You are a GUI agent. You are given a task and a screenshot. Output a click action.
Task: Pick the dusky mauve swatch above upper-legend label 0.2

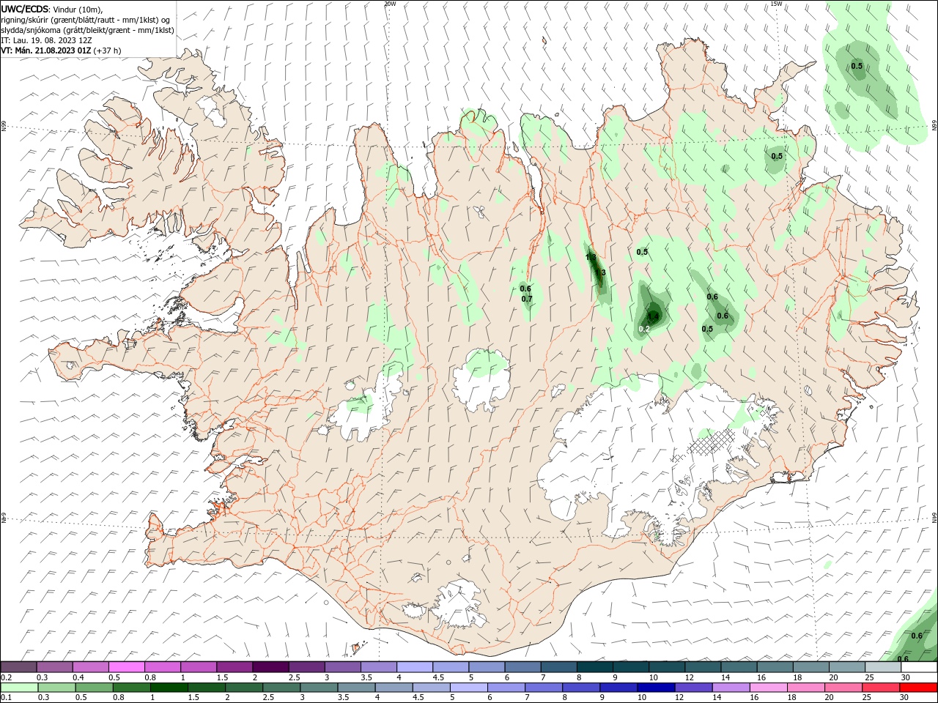19,667
